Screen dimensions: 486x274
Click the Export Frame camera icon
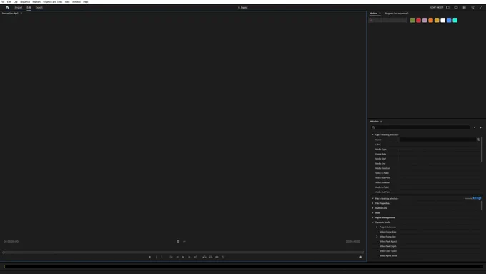[x=217, y=257]
